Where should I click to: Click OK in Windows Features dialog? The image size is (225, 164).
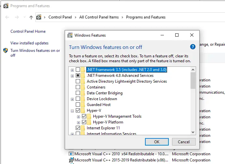(157, 142)
